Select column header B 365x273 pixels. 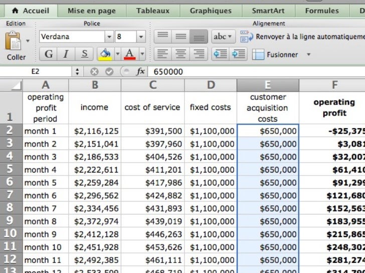click(95, 85)
